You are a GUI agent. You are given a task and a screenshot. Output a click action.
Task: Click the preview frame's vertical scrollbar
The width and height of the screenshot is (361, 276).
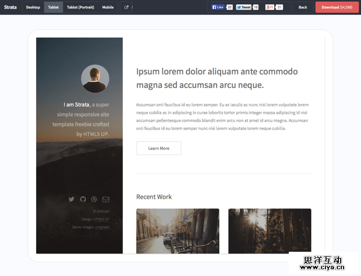(x=325, y=145)
